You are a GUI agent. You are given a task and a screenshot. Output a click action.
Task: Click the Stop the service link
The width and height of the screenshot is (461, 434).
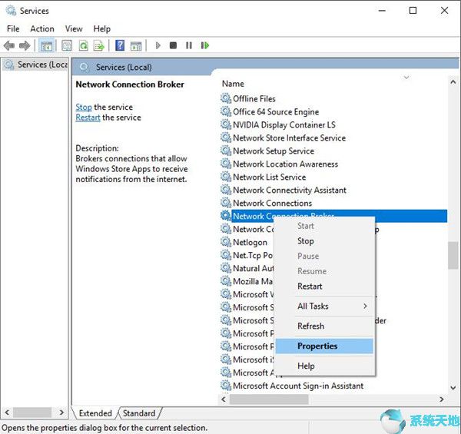(83, 107)
